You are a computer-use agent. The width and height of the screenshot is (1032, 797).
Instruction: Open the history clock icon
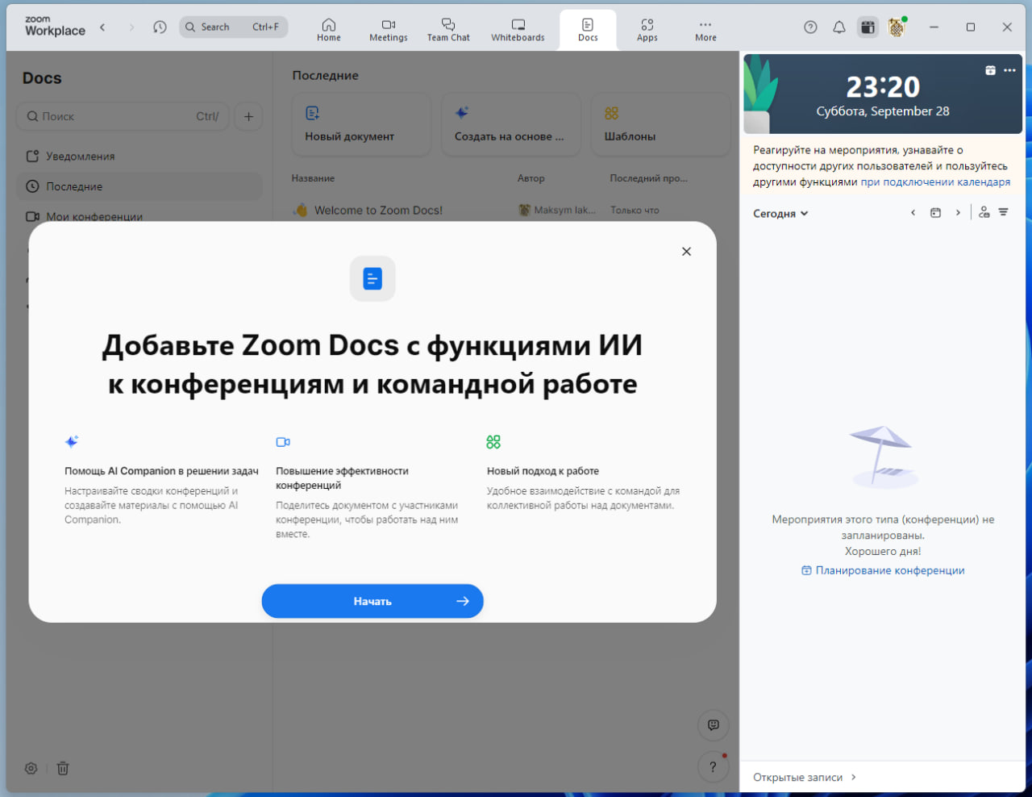point(160,27)
